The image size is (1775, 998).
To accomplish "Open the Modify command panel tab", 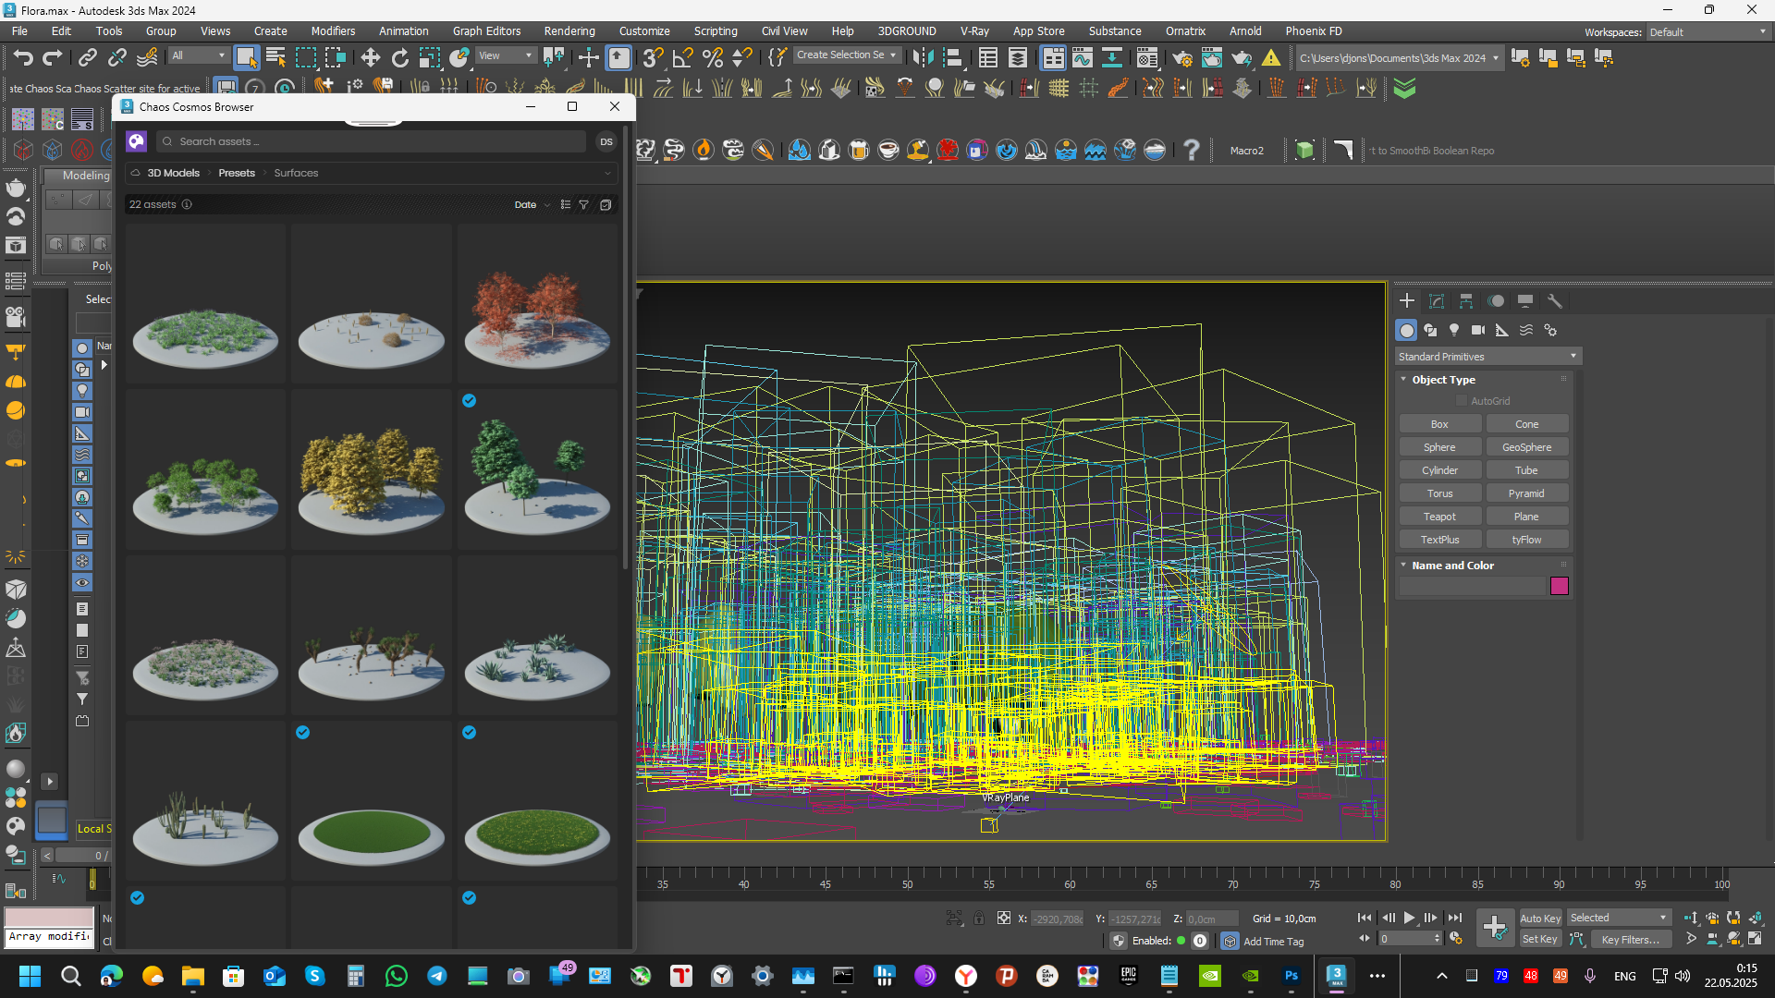I will [x=1436, y=301].
